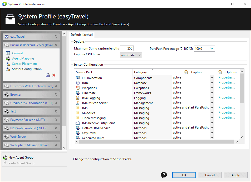
Task: Click the MQSeries envelope icon
Action: 78,113
